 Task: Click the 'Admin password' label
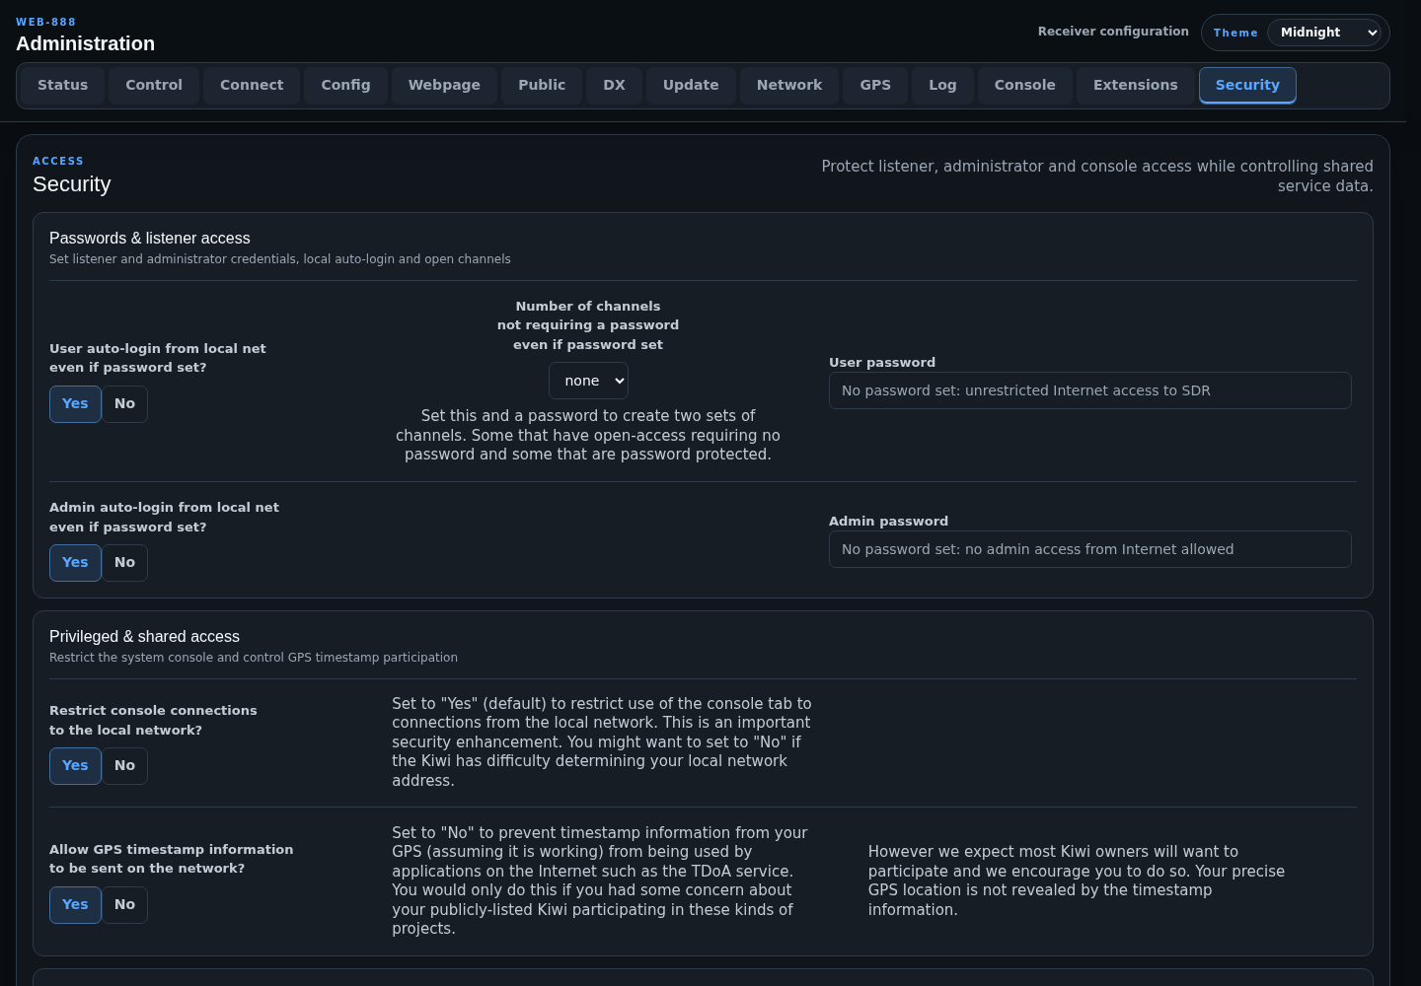[888, 521]
